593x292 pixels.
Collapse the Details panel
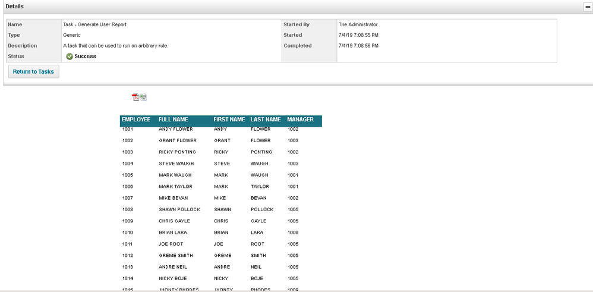(x=588, y=6)
